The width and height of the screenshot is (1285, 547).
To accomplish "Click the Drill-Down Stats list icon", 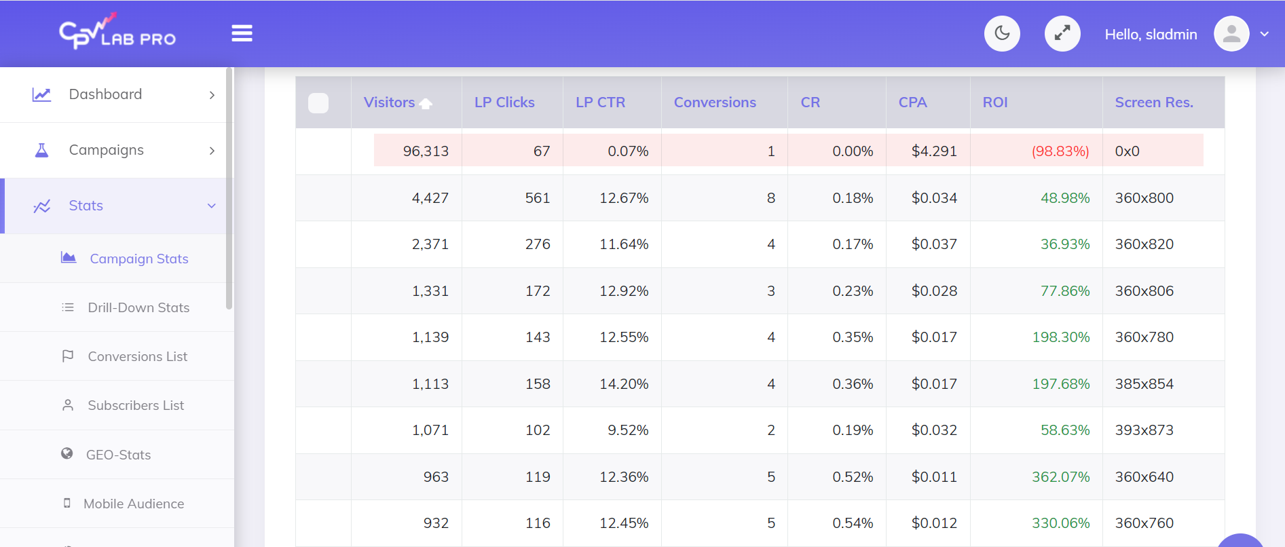I will click(68, 307).
